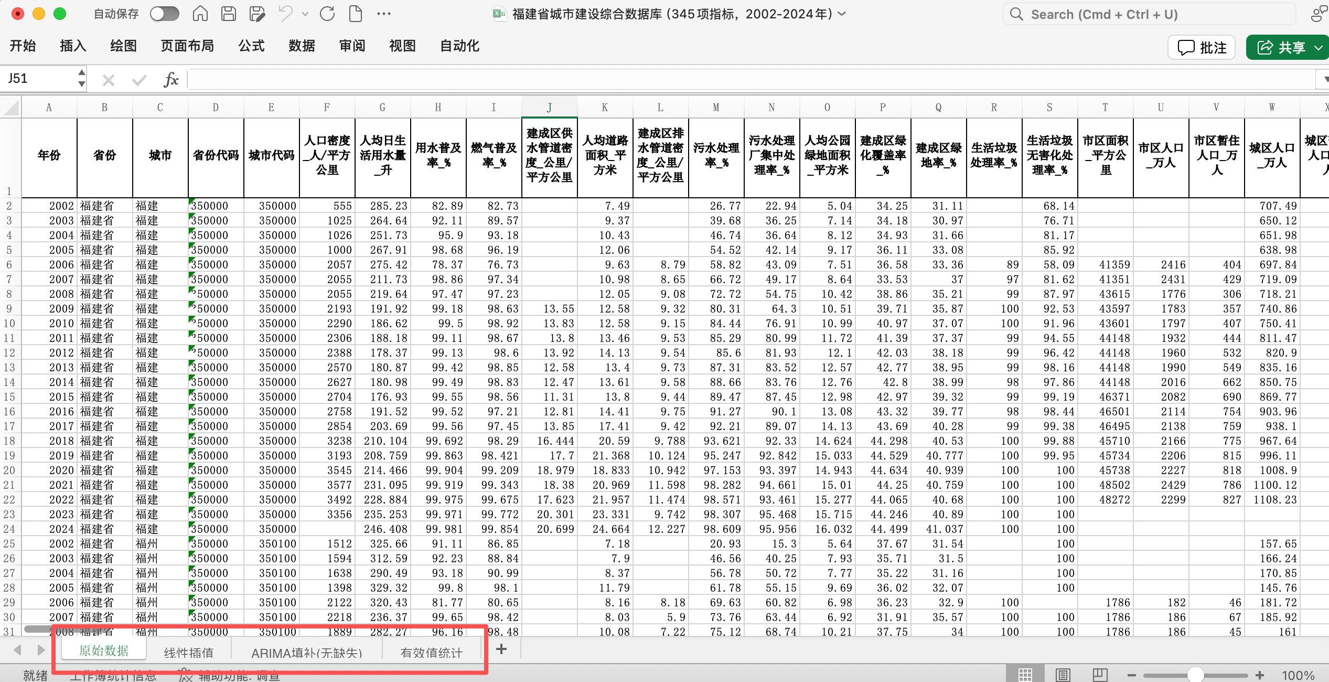Click the Redo circular arrow icon
The image size is (1329, 682).
pyautogui.click(x=327, y=14)
